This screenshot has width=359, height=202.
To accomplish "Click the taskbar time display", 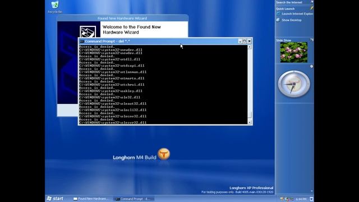I will click(x=301, y=199).
